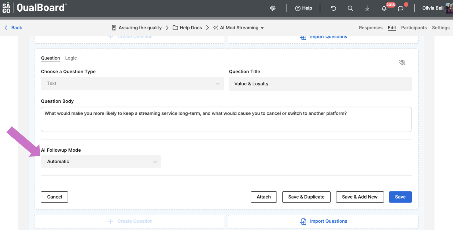Image resolution: width=453 pixels, height=230 pixels.
Task: Click the Save & Duplicate button
Action: (306, 197)
